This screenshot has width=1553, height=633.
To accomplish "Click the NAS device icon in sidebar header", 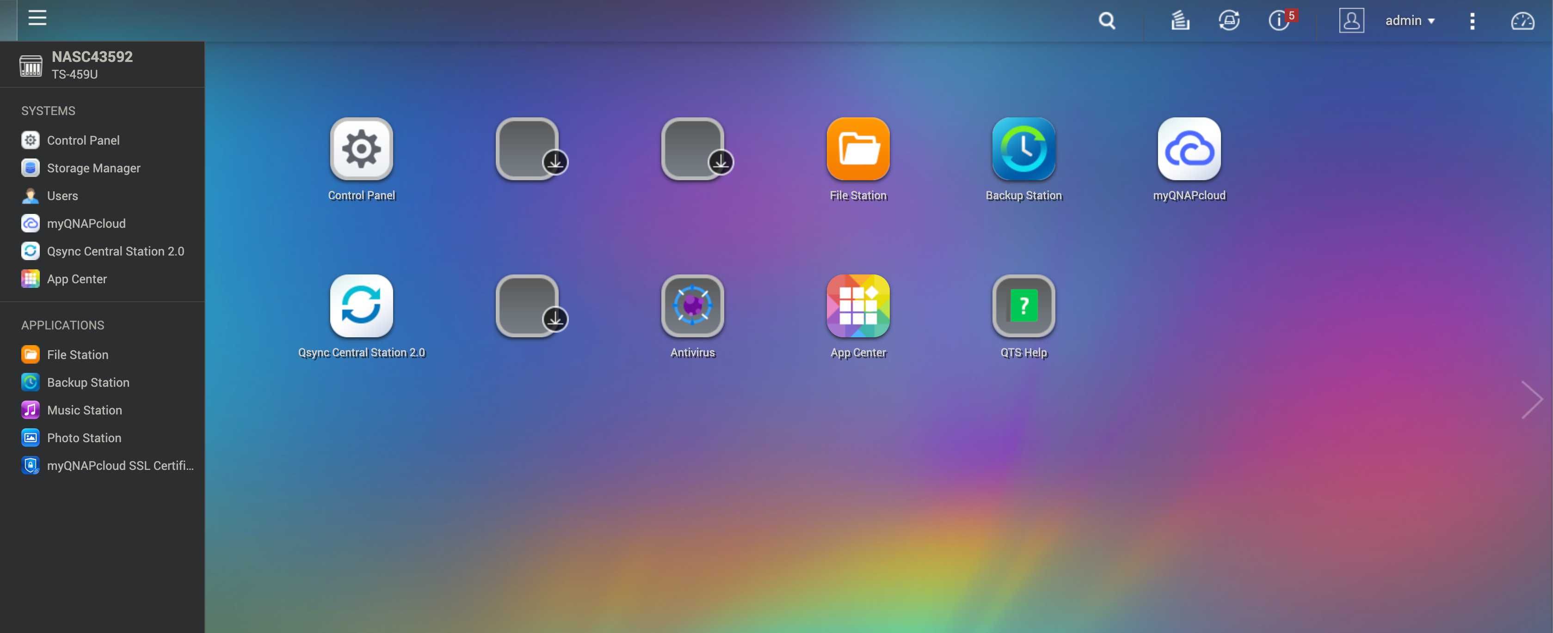I will click(x=31, y=65).
